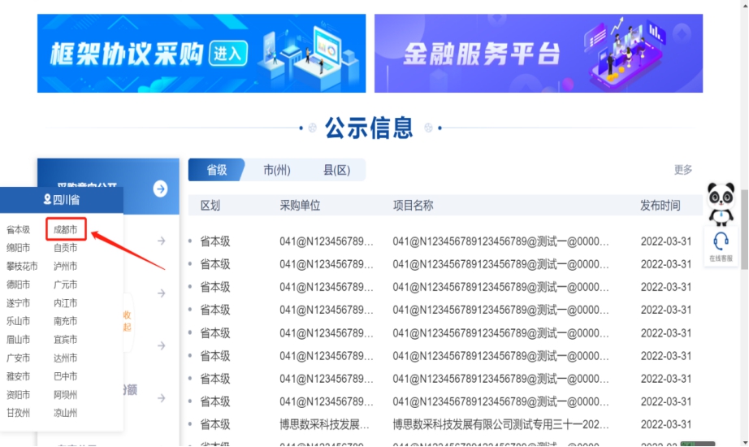Click the 更多 link
The height and width of the screenshot is (447, 749).
(x=683, y=170)
